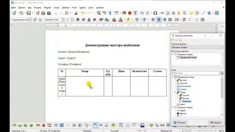Viewport: 235px width, 132px height.
Task: Toggle Italic formatting
Action: click(83, 19)
